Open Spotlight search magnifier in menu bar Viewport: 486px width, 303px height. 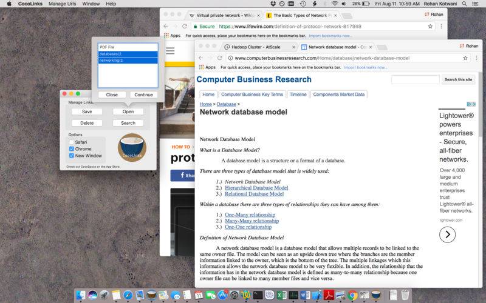pos(464,4)
